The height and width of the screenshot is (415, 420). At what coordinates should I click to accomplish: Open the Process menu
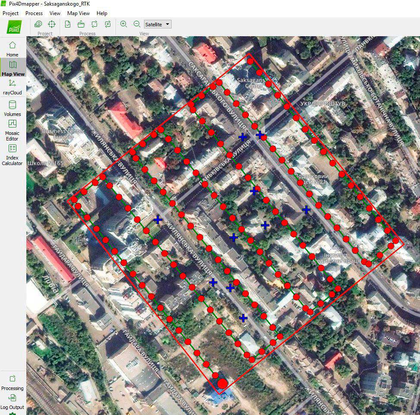tap(34, 13)
